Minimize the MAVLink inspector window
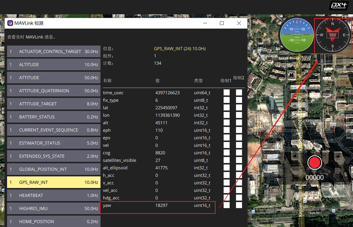Viewport: 353px width, 227px height. point(205,23)
